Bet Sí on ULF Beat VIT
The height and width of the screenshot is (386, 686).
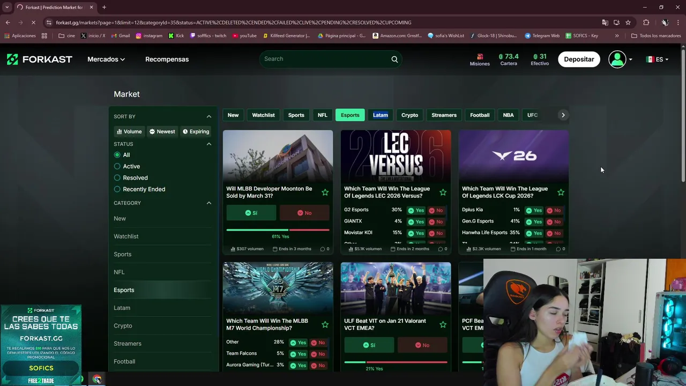tap(369, 345)
